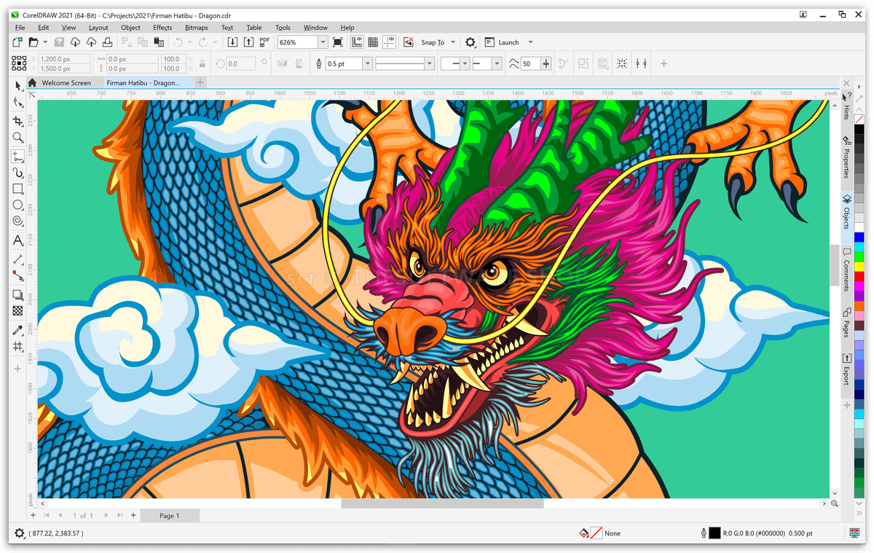
Task: Click the Open folder icon
Action: coord(34,43)
